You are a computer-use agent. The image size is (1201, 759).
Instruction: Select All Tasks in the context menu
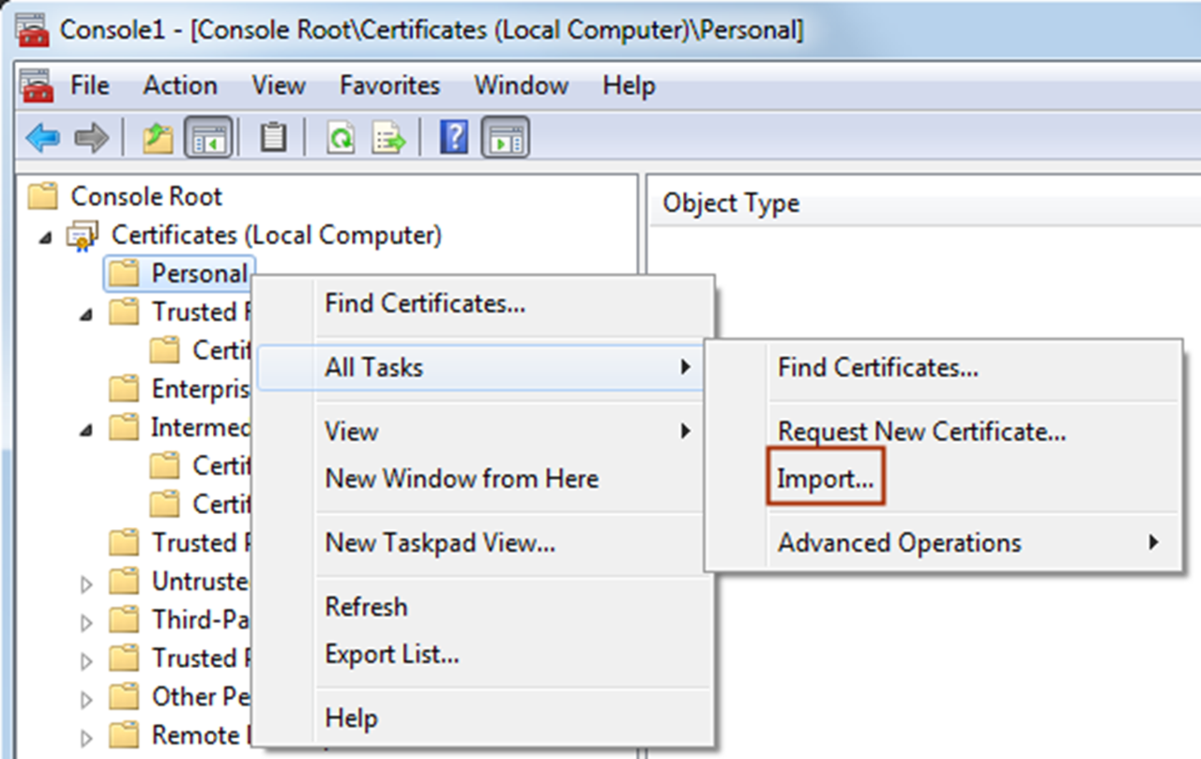[x=480, y=367]
